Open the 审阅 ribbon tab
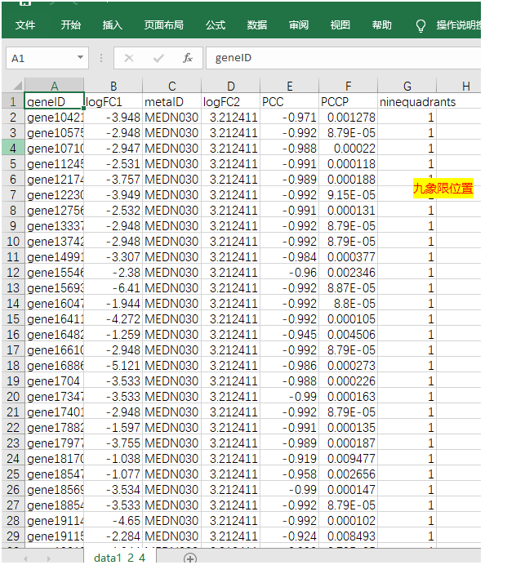Viewport: 516px width, 565px height. (x=299, y=24)
